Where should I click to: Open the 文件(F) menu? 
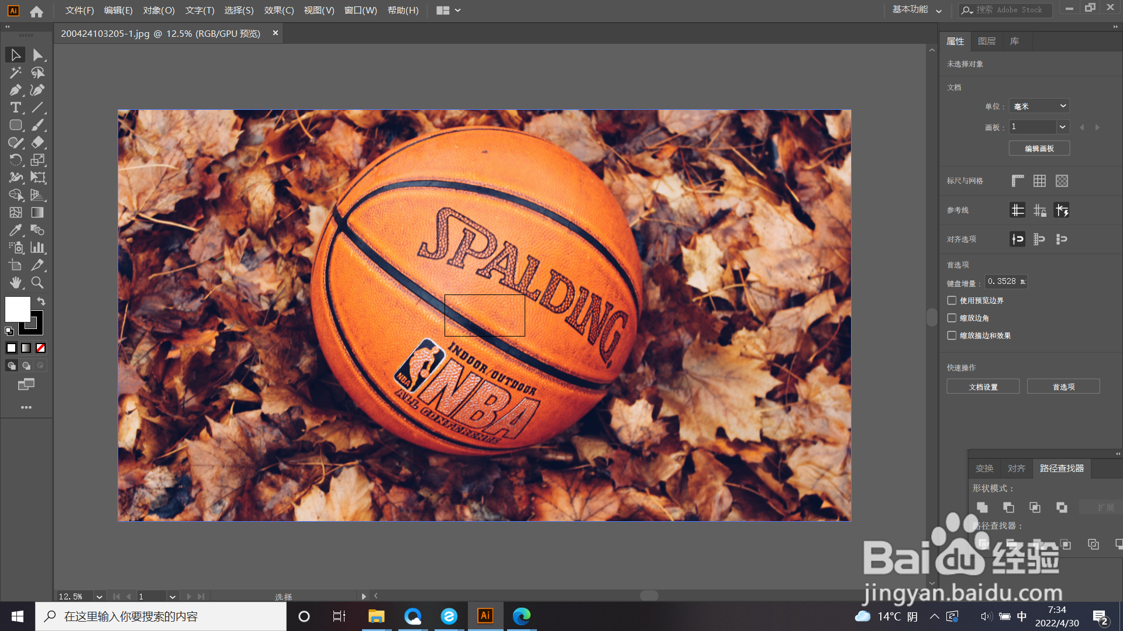(x=80, y=11)
